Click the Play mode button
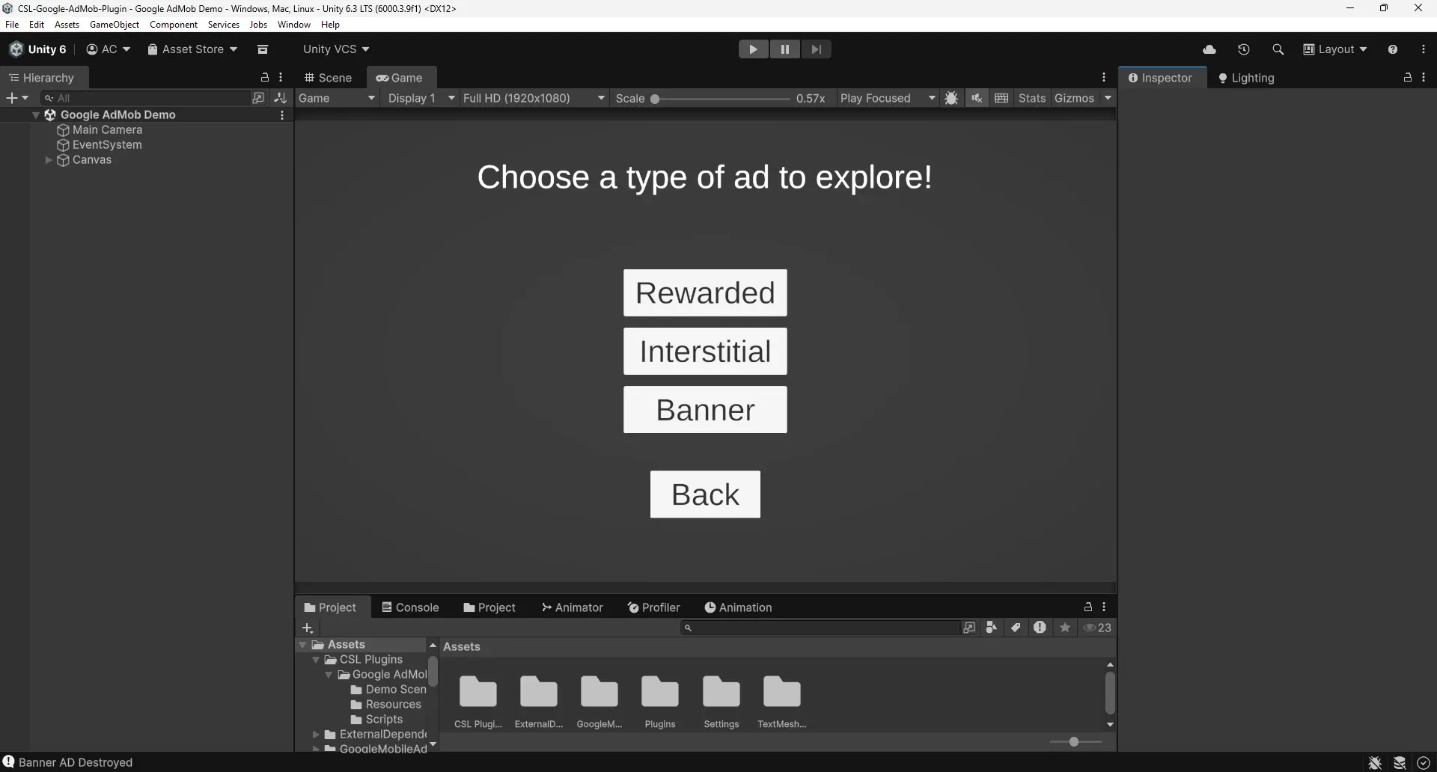Viewport: 1437px width, 772px height. coord(753,49)
